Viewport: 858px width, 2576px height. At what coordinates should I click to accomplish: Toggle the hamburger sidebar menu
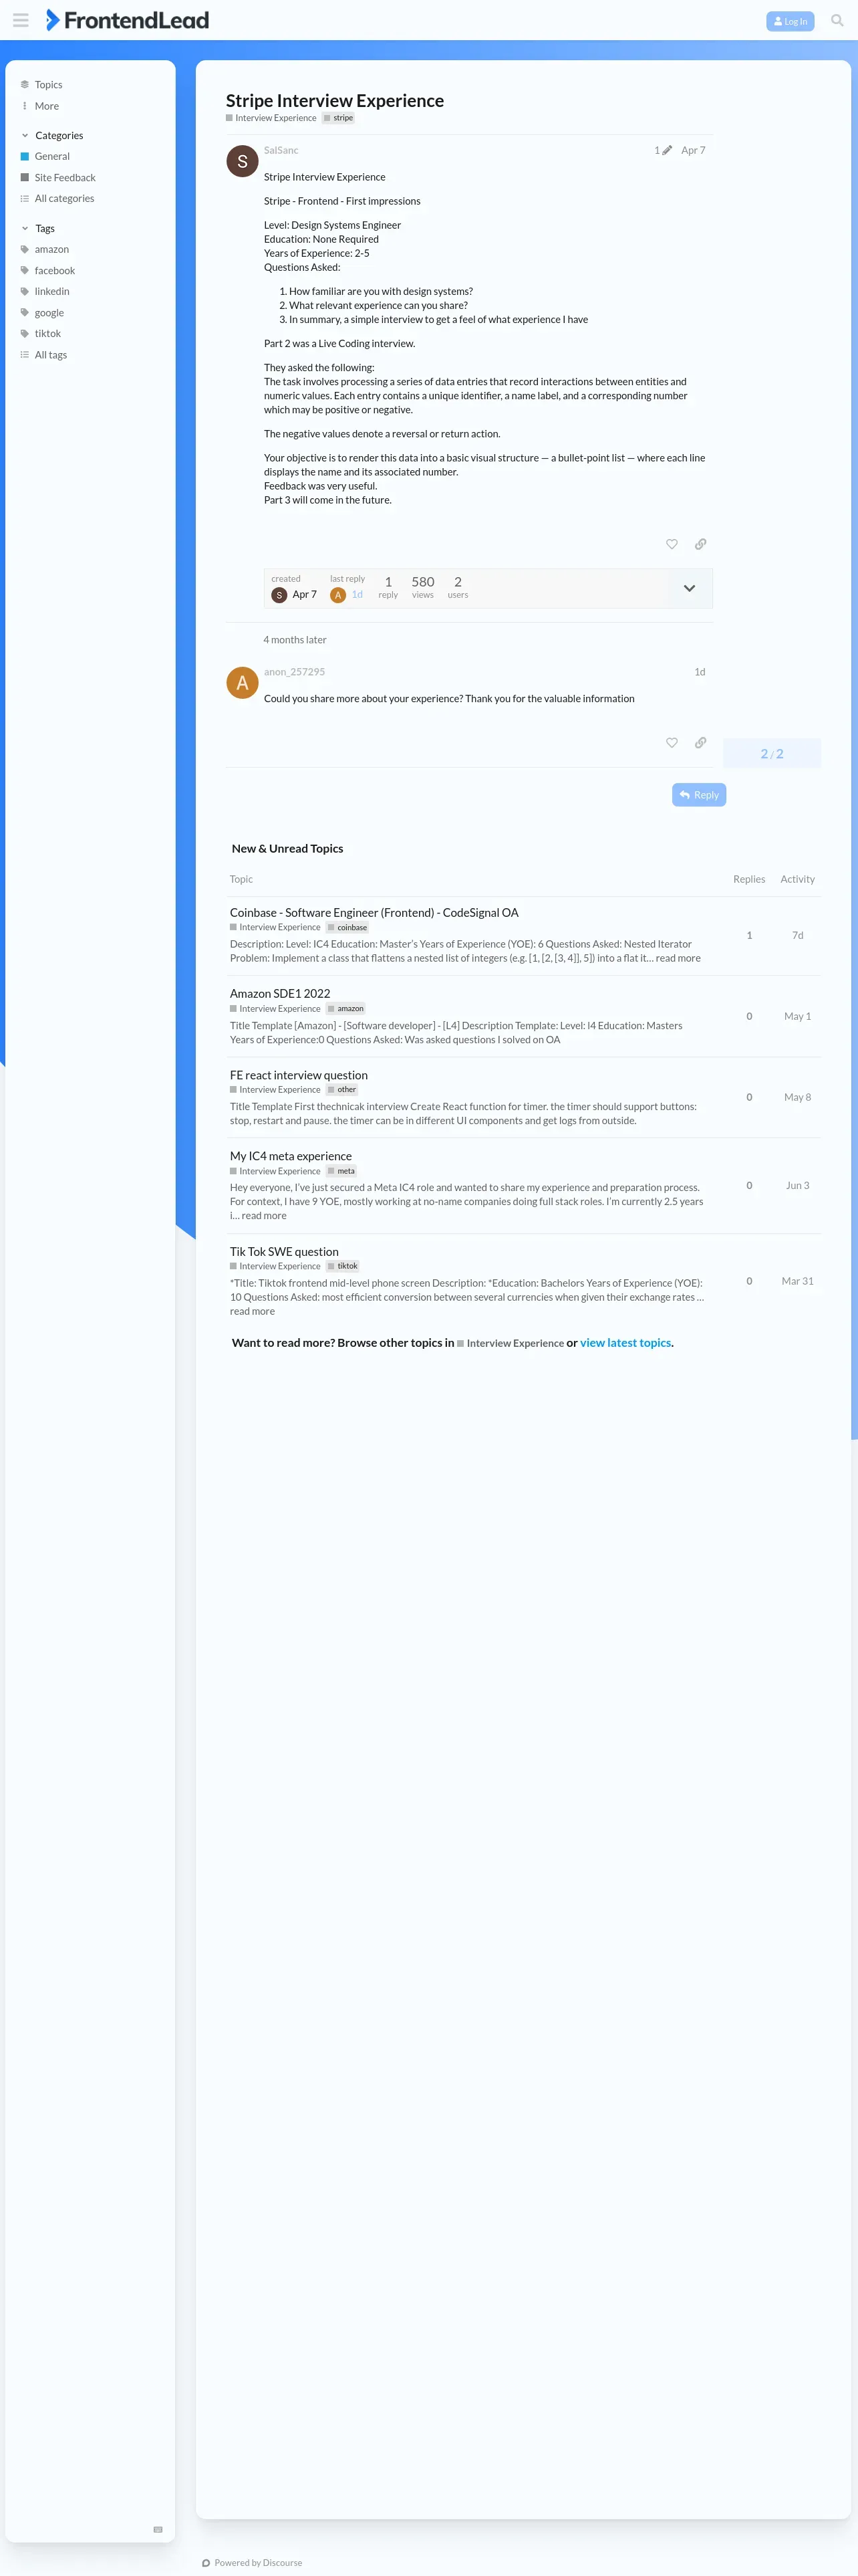click(x=20, y=20)
